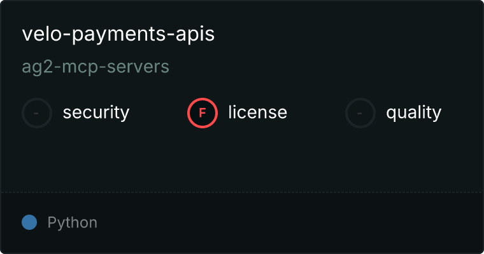Select the blue Python language dot

click(29, 222)
